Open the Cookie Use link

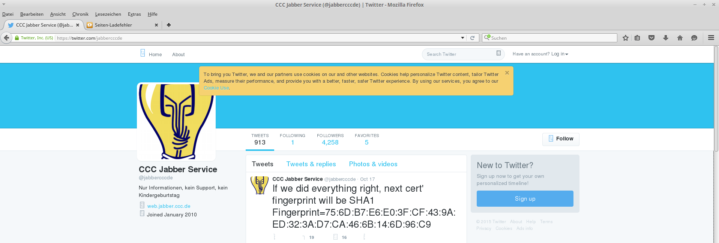click(216, 88)
